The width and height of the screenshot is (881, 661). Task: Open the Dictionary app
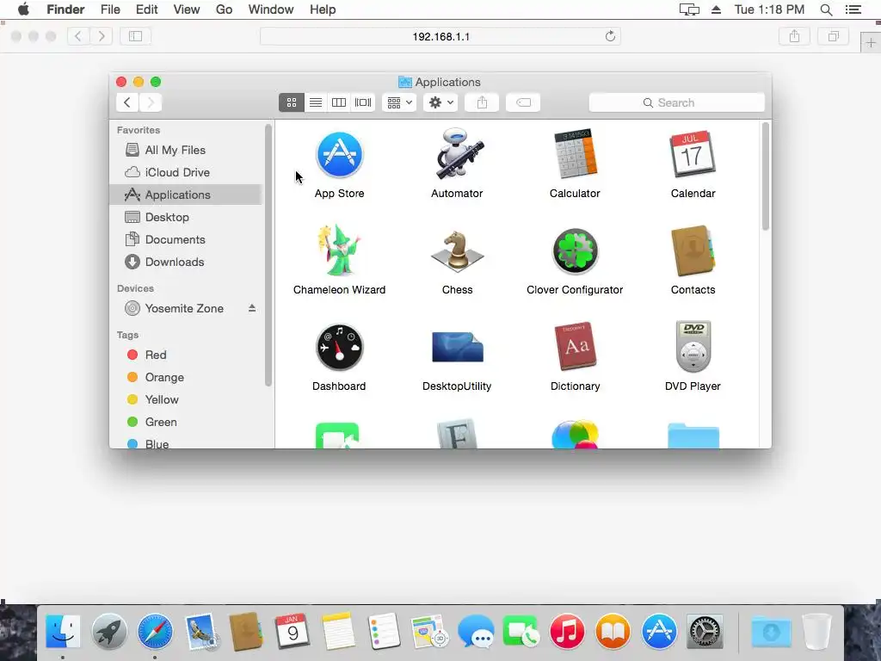(575, 346)
